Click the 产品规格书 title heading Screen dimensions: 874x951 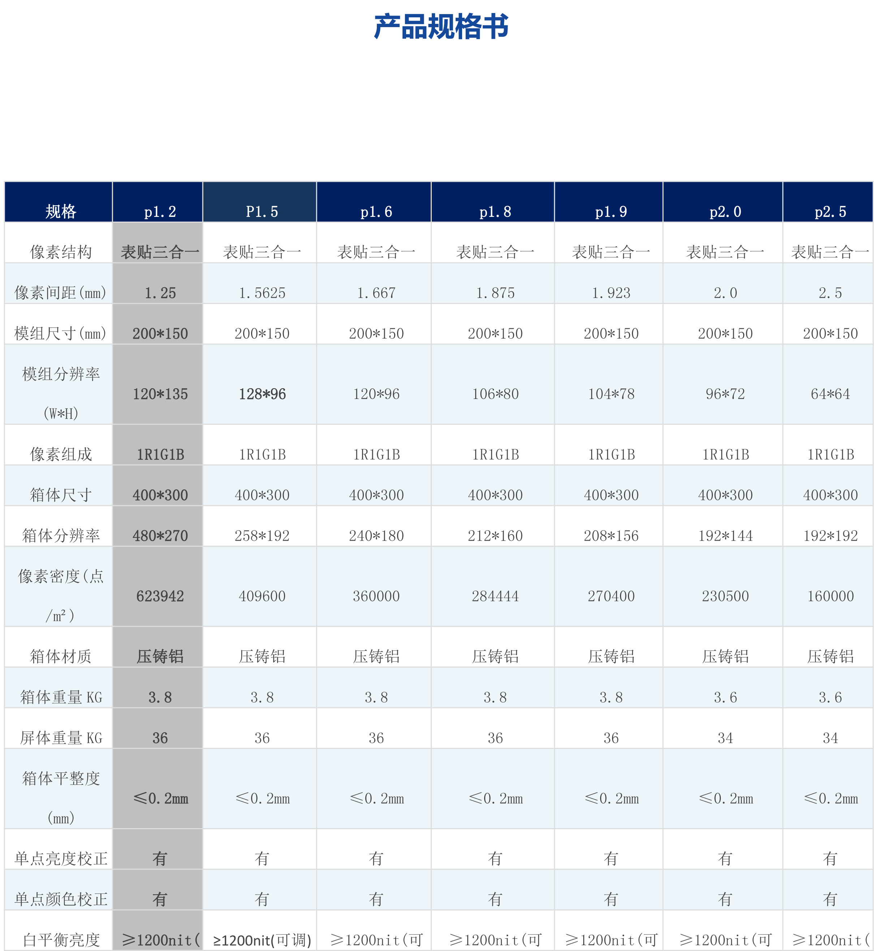coord(441,26)
